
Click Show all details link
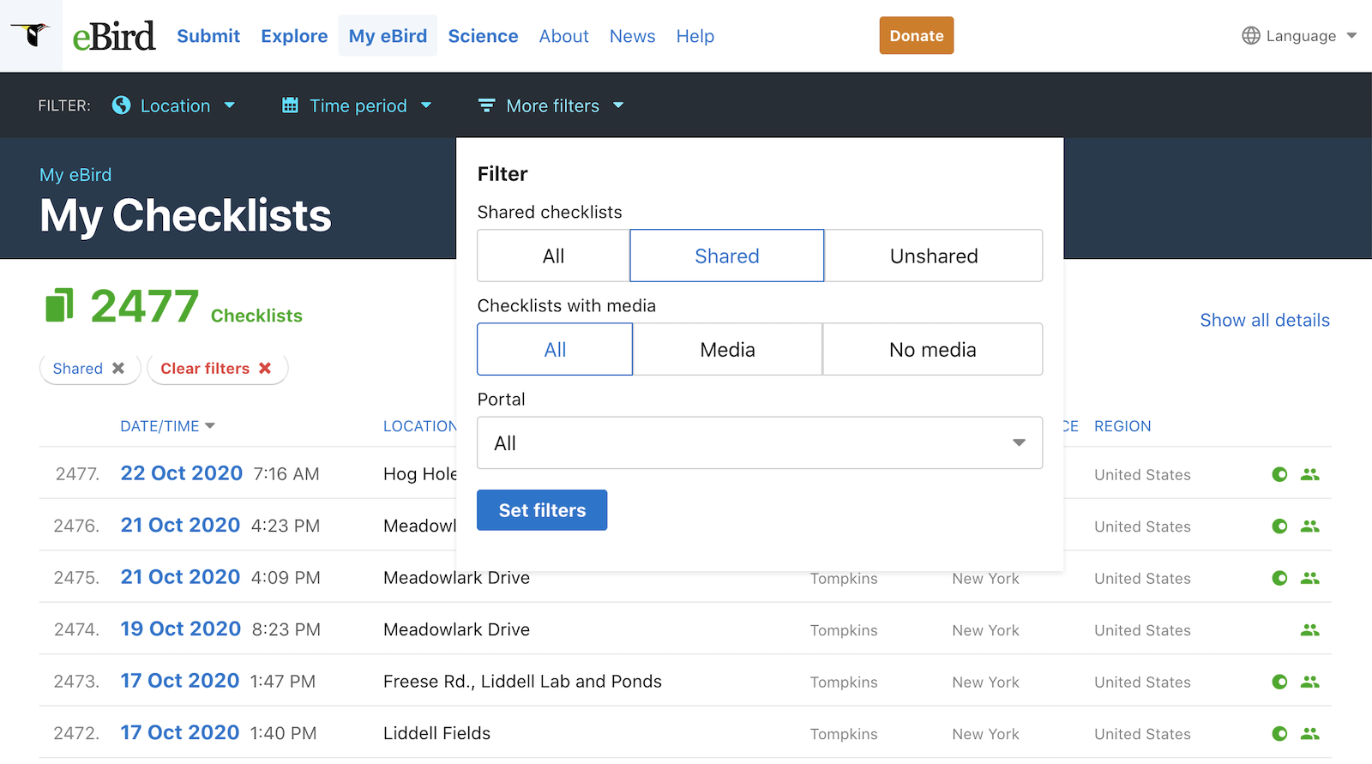1264,320
